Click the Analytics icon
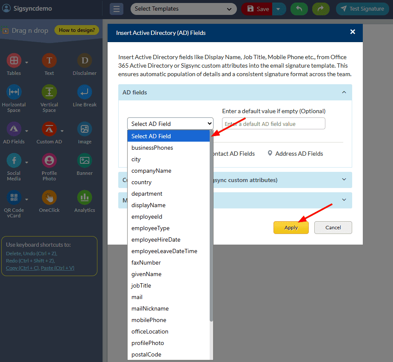Image resolution: width=393 pixels, height=362 pixels. [85, 197]
